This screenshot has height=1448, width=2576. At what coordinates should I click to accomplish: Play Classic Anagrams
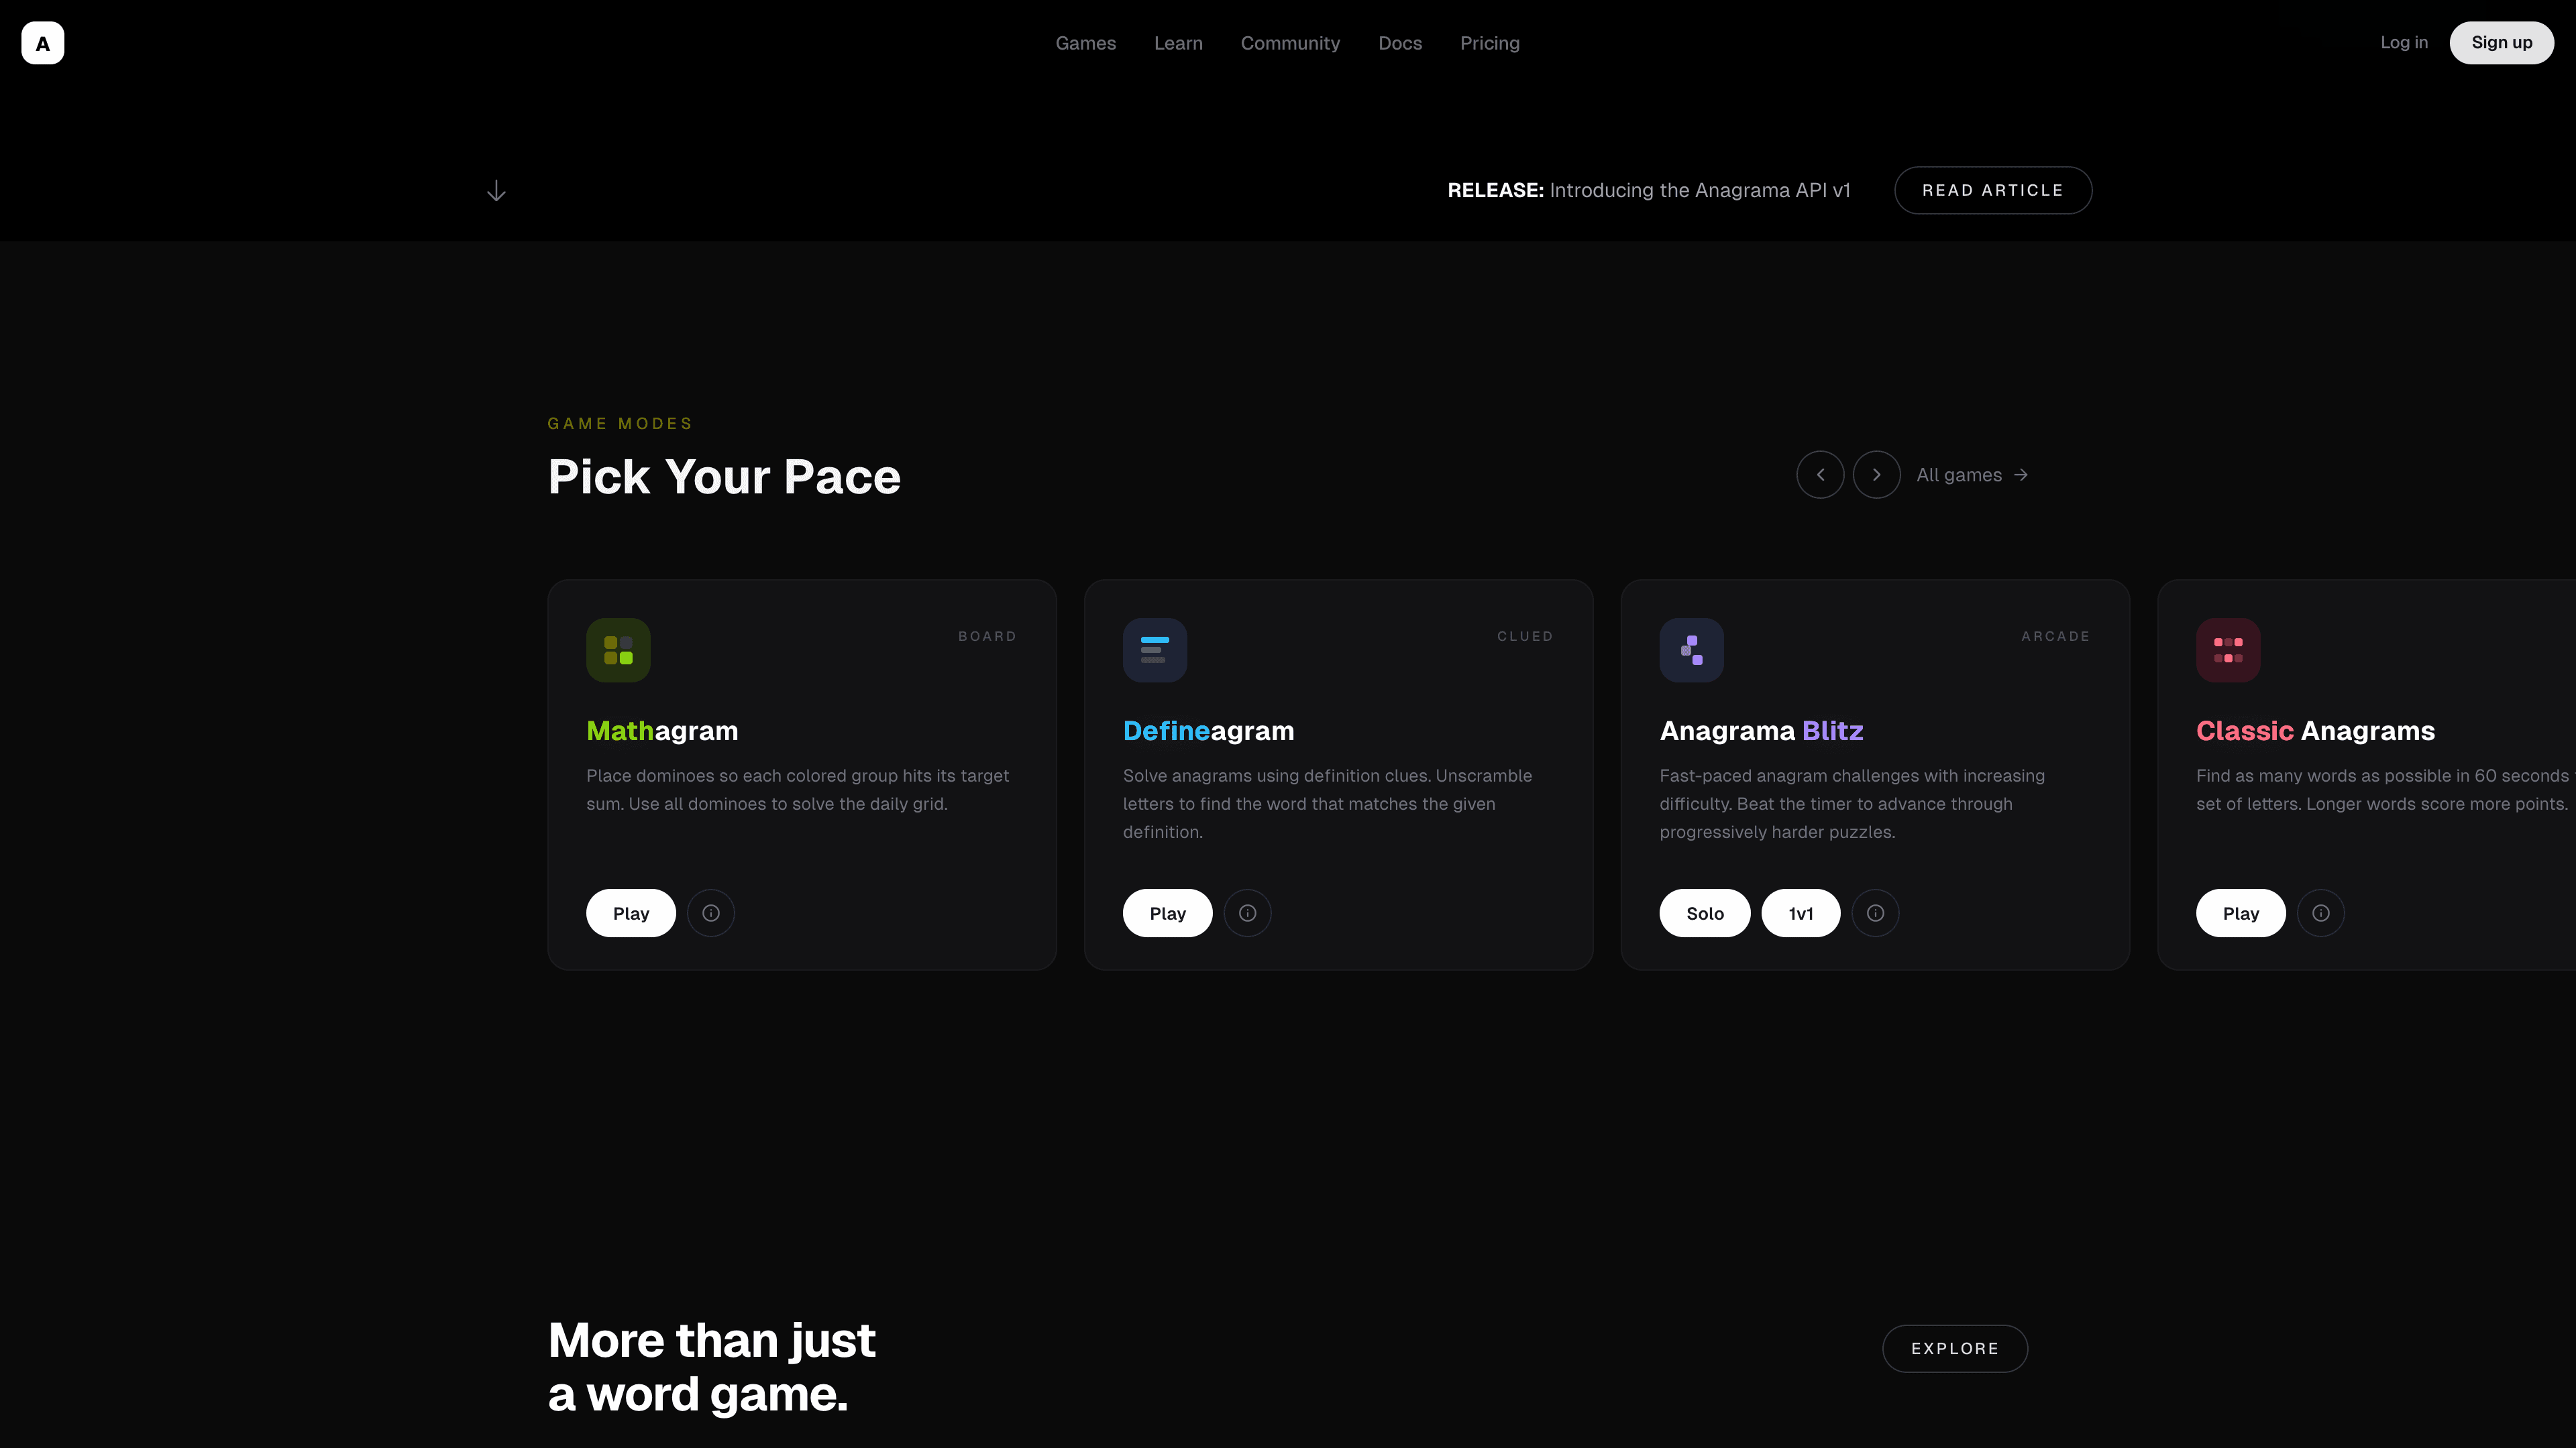(x=2240, y=912)
